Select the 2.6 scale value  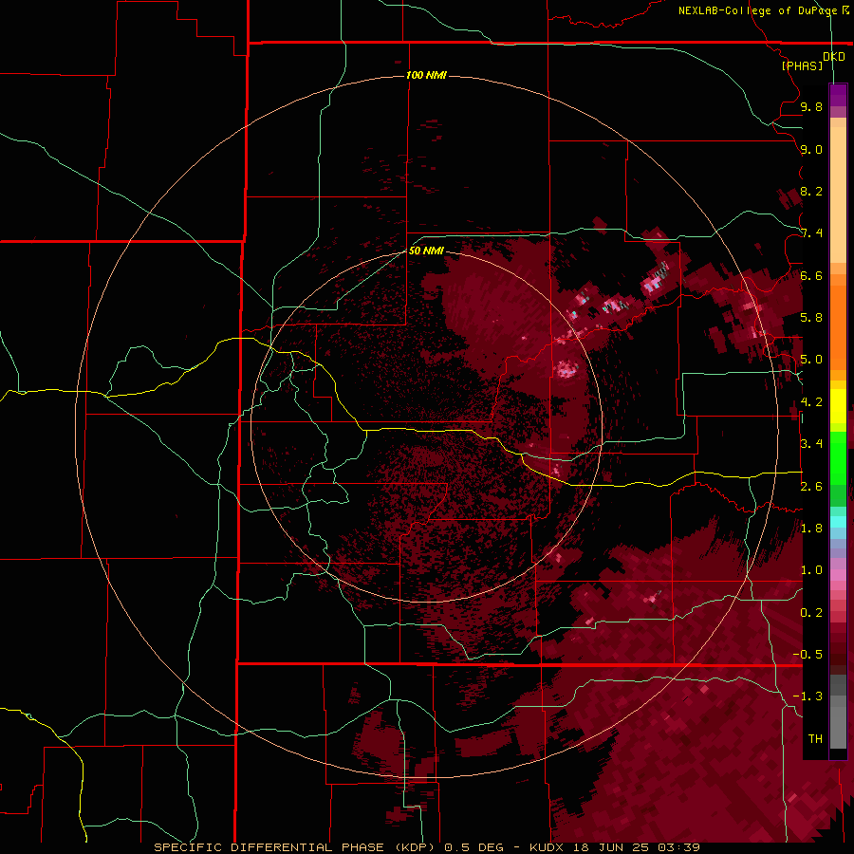[x=811, y=487]
